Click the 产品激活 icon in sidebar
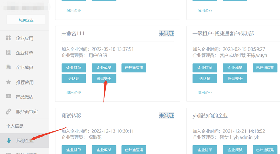The height and width of the screenshot is (154, 280). pos(8,96)
